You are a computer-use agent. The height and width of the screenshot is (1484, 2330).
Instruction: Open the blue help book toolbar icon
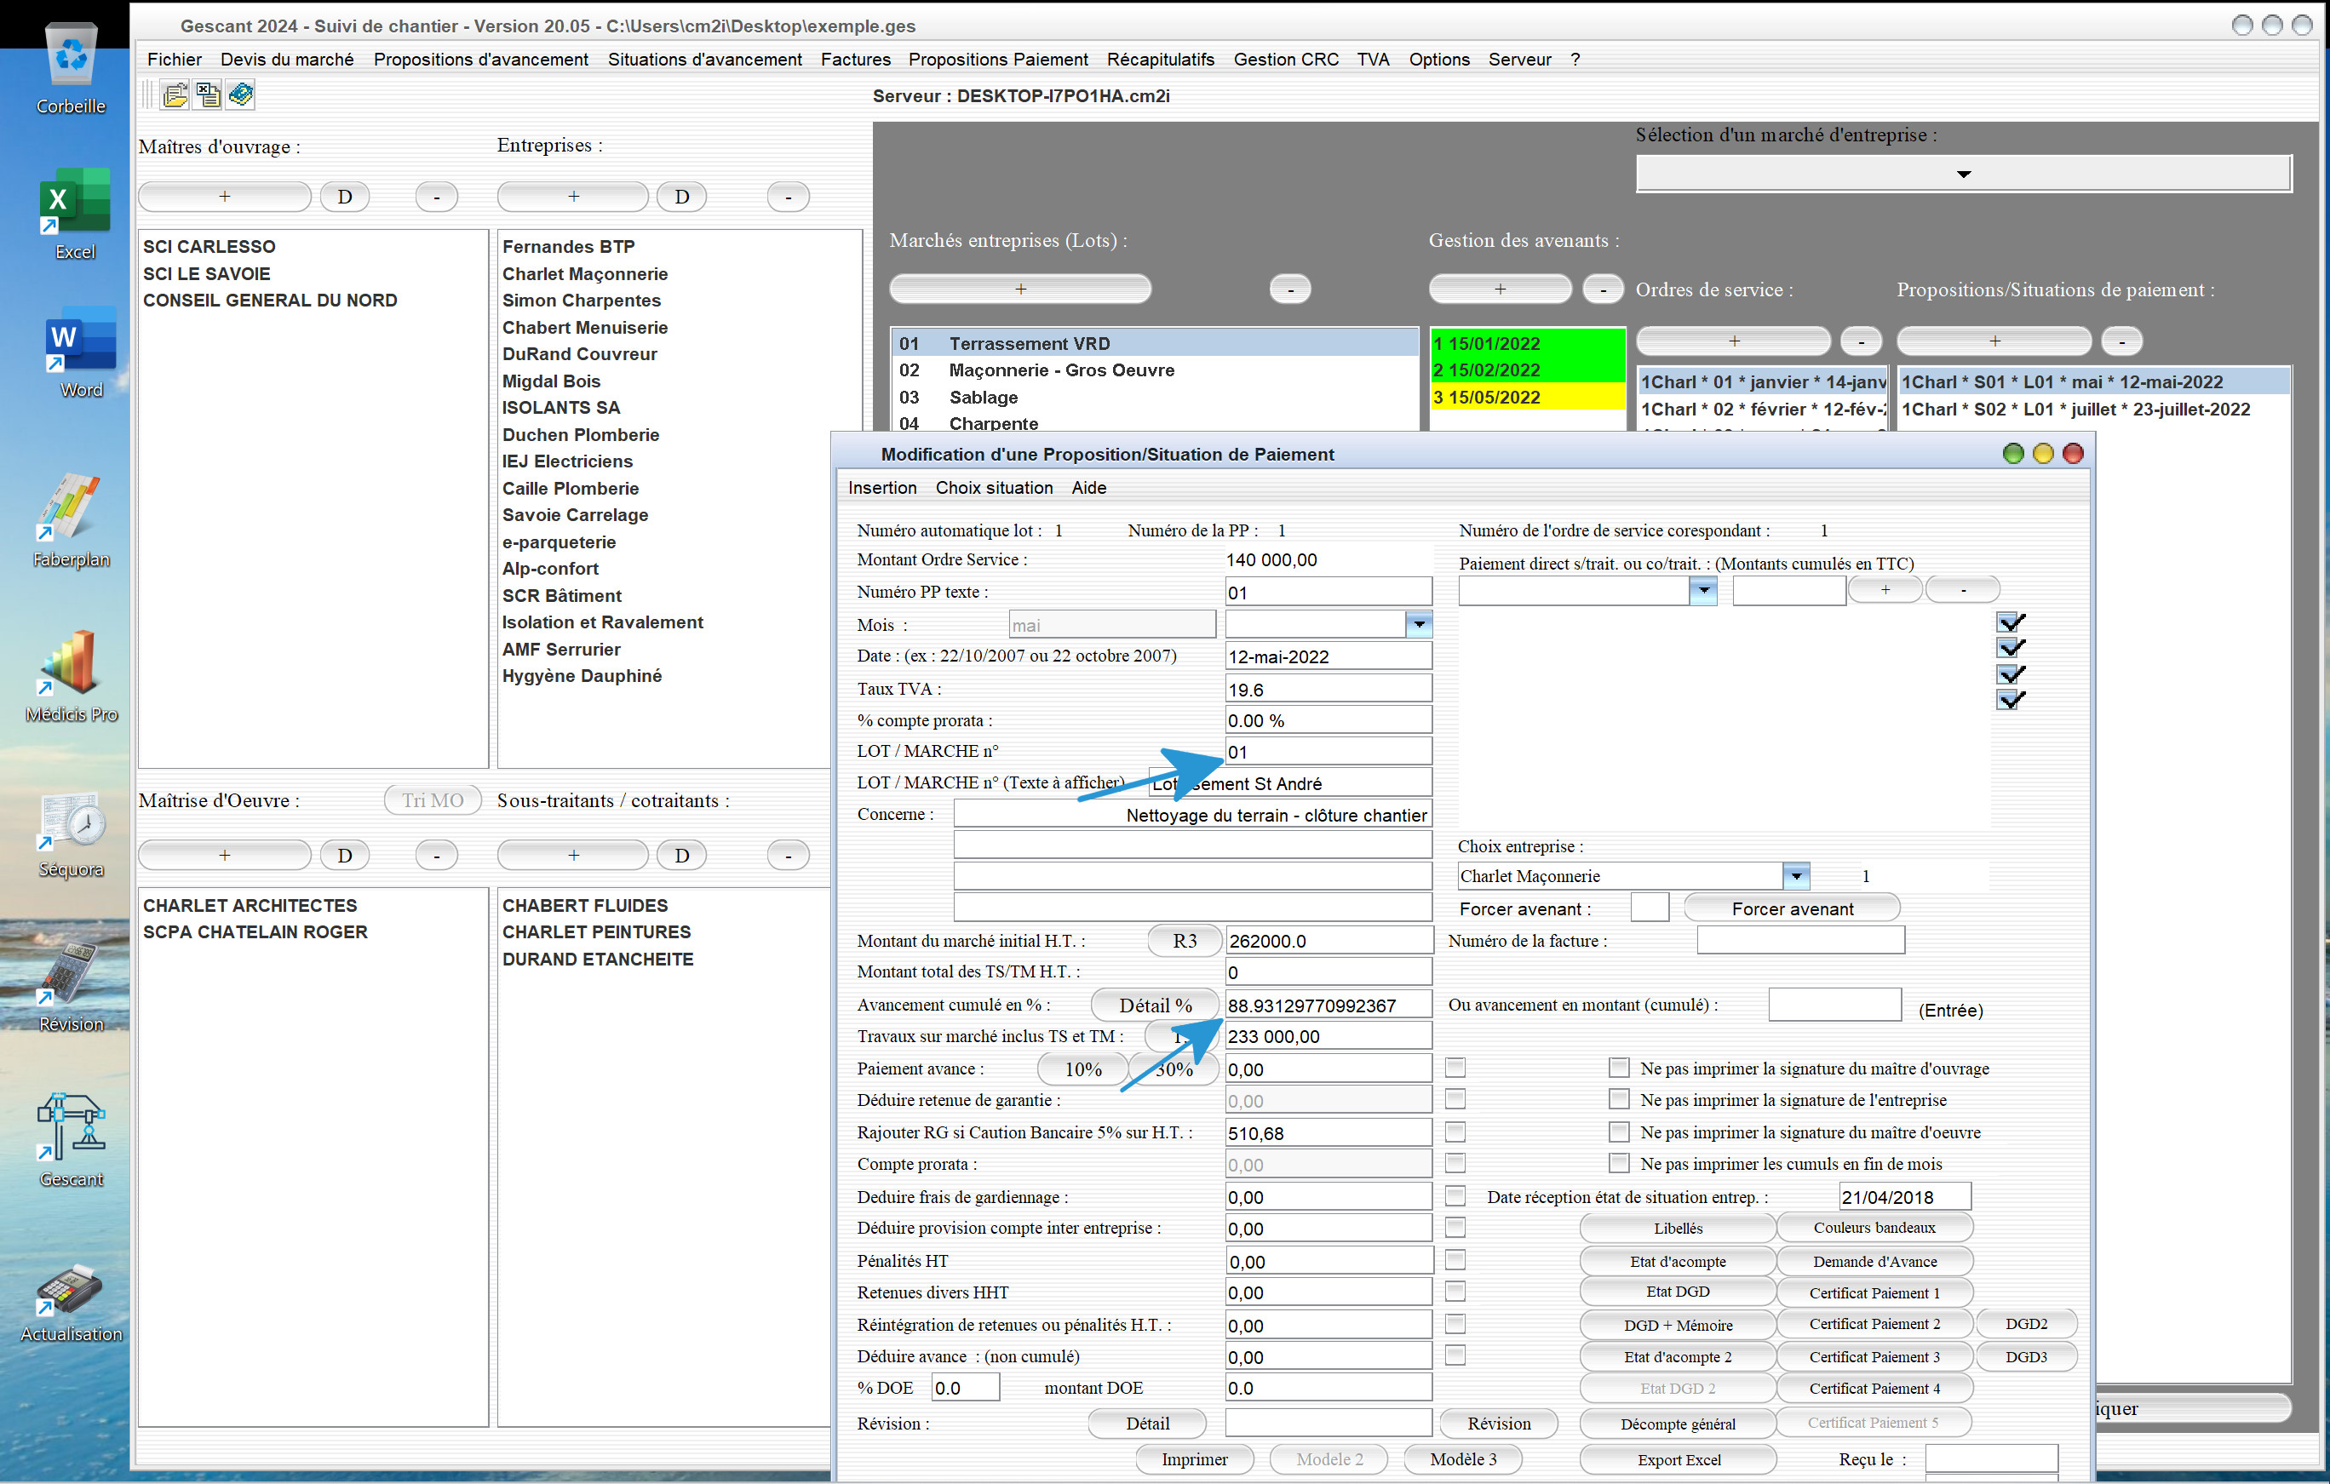[x=241, y=94]
